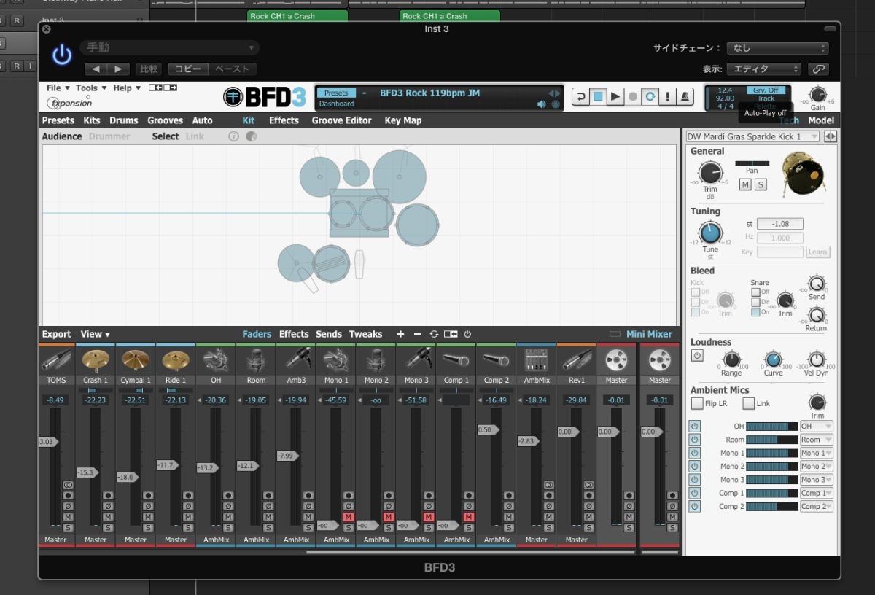Select the Ride 1 cymbal channel icon
This screenshot has width=875, height=595.
pos(176,359)
